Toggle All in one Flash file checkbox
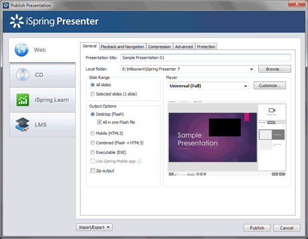Viewport: 308px width, 239px height. [x=99, y=122]
